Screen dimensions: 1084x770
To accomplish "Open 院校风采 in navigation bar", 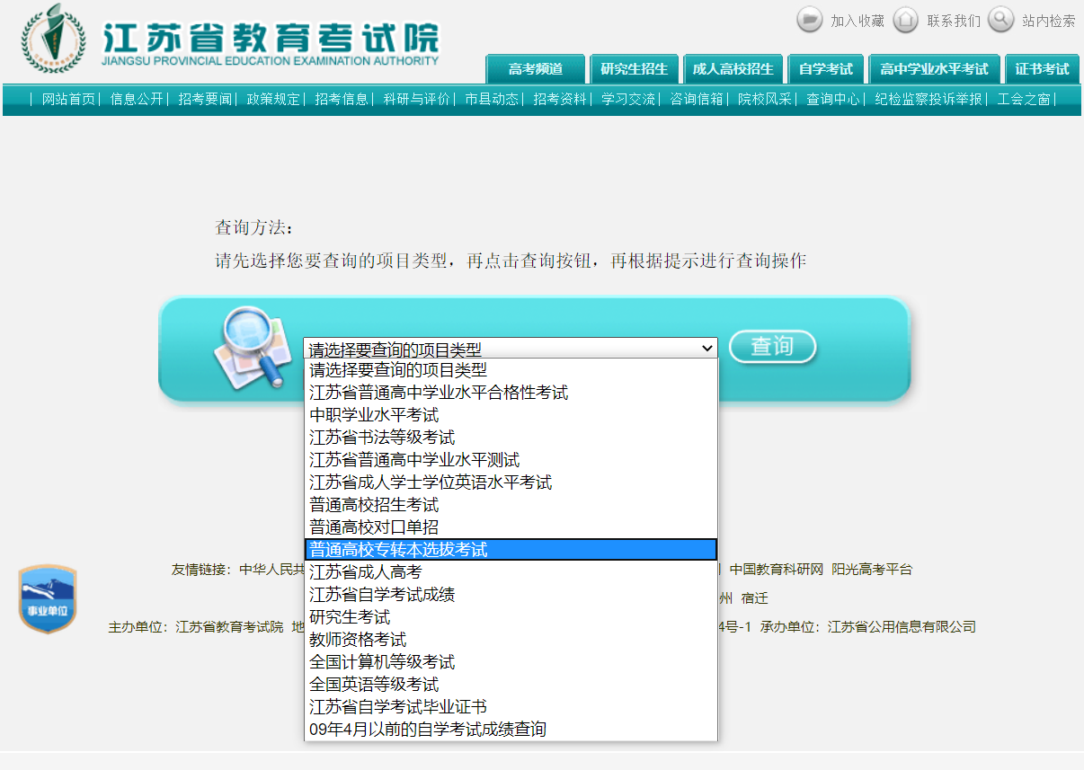I will click(x=765, y=100).
